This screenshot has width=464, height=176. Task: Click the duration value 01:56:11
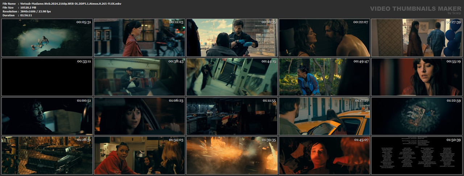tap(26, 15)
